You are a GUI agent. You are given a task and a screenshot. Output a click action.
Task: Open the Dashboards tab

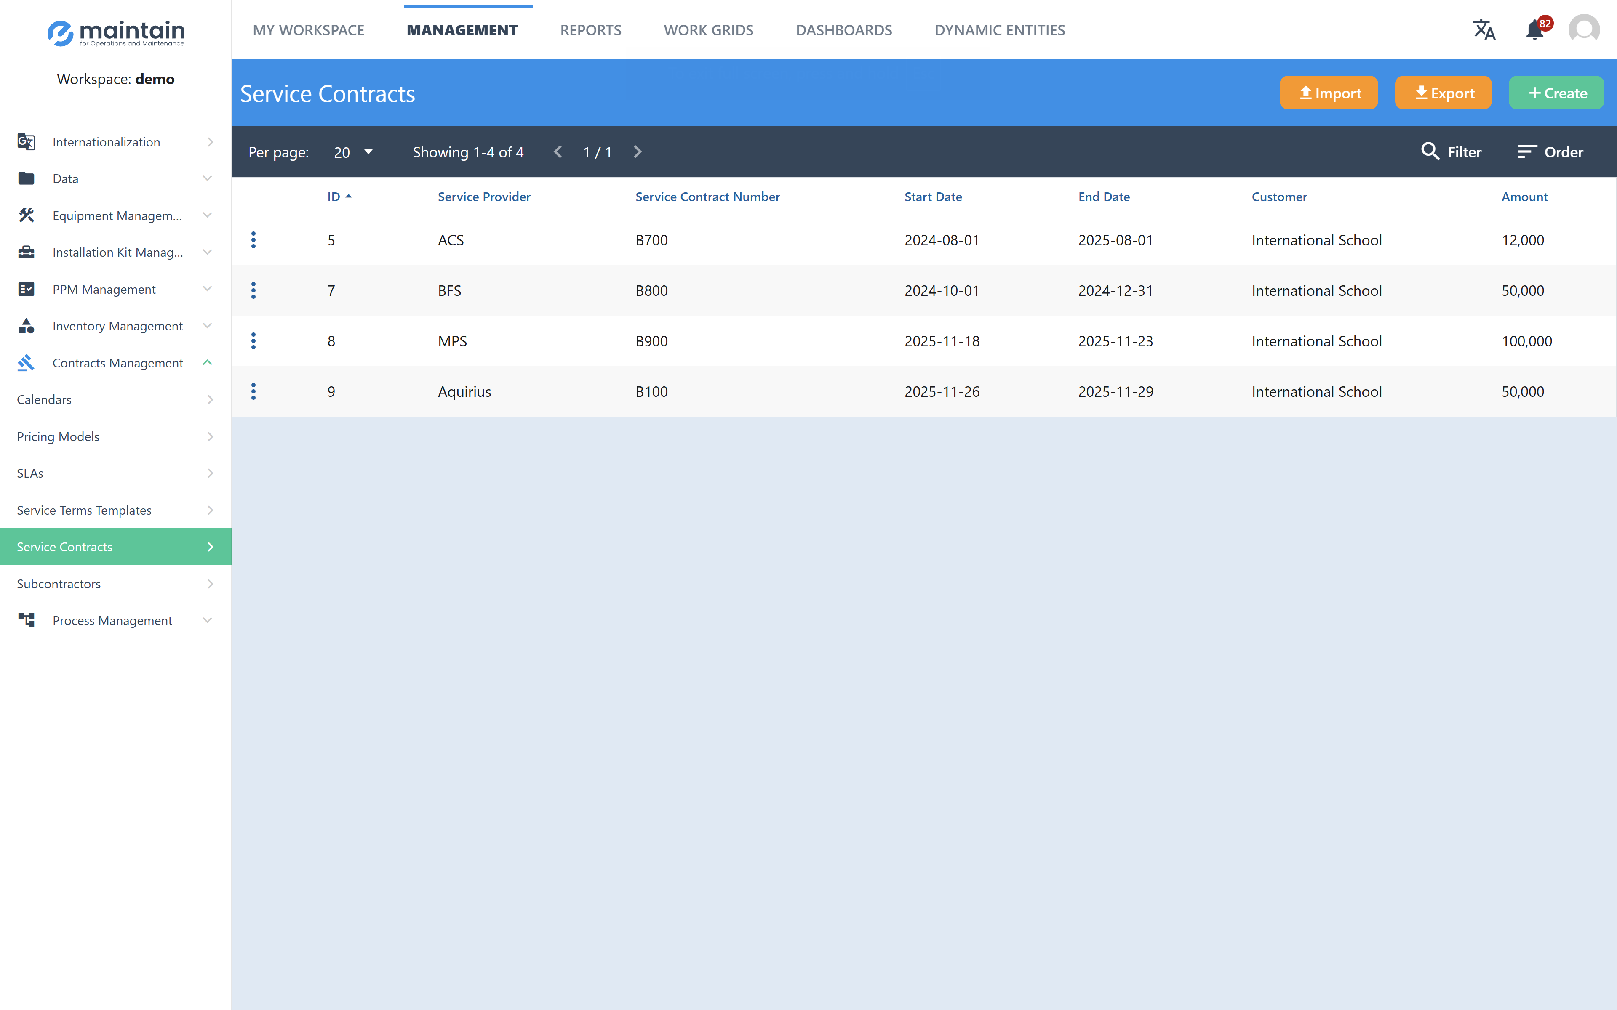843,30
